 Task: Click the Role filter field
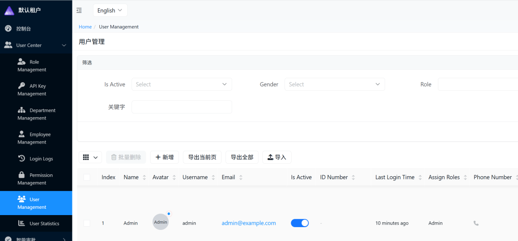(478, 84)
